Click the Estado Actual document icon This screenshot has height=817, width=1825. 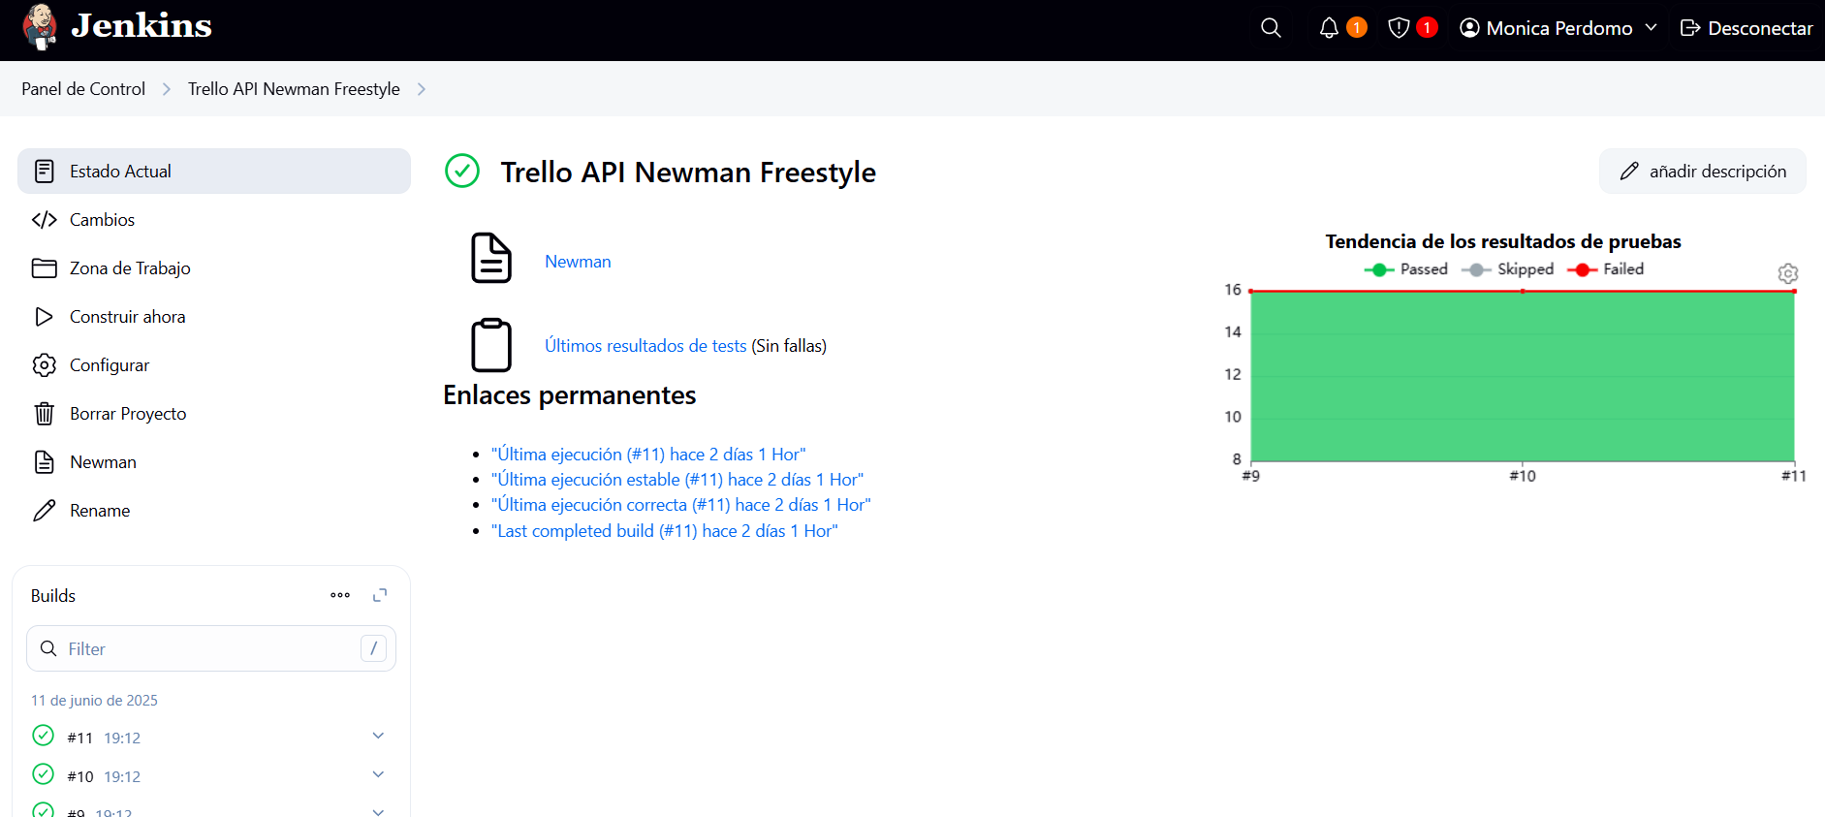(x=44, y=172)
